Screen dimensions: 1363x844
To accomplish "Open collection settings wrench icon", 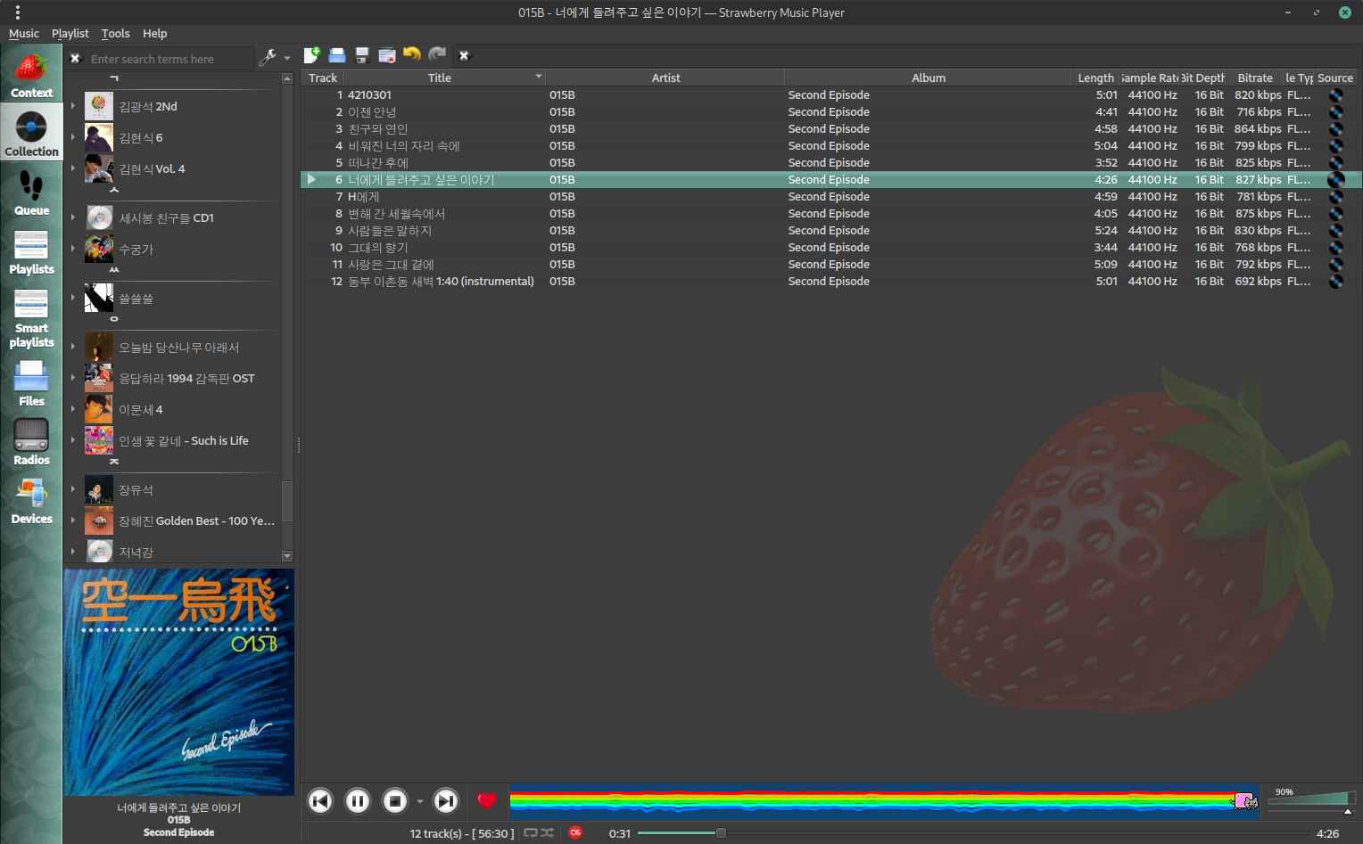I will [x=268, y=58].
